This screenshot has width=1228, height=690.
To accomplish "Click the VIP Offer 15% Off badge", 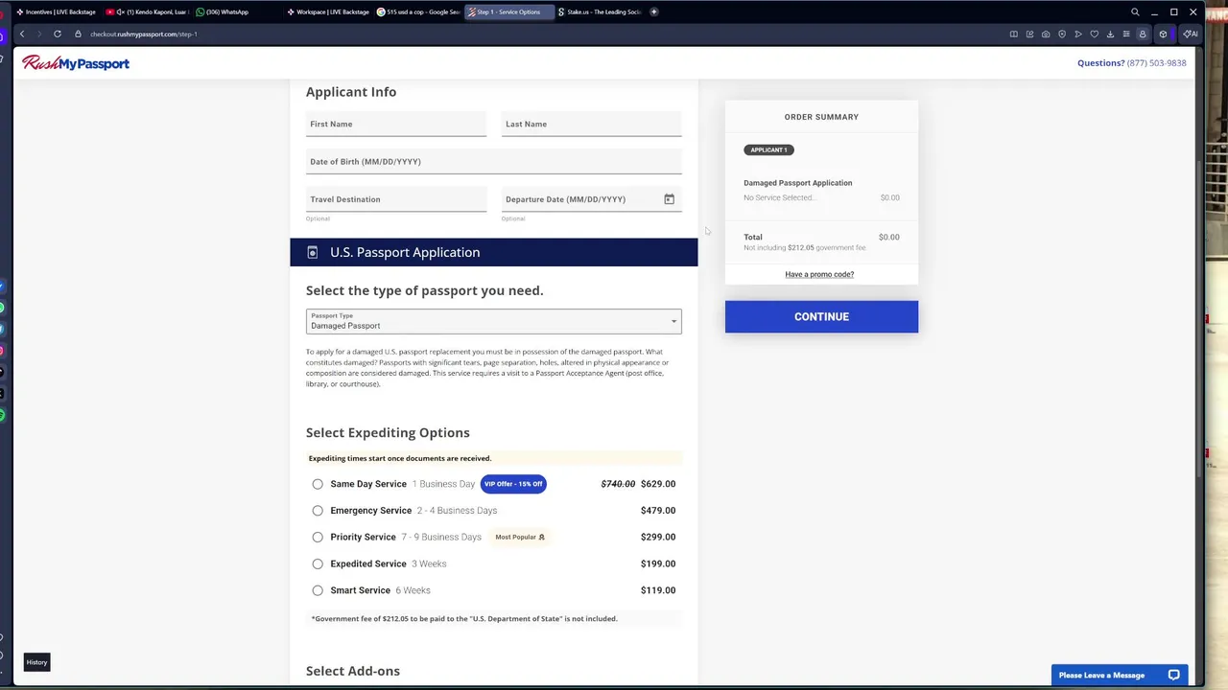I will (x=513, y=484).
